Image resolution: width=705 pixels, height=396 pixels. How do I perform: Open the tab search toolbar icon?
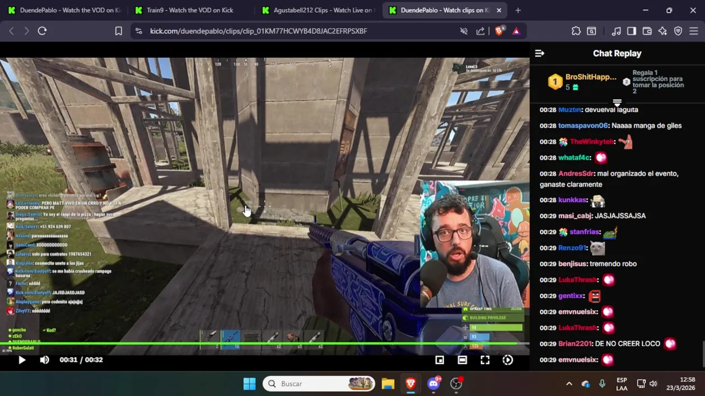point(592,31)
